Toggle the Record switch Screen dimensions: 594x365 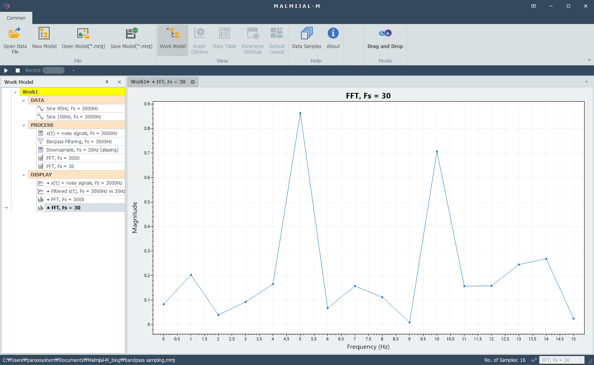(54, 70)
